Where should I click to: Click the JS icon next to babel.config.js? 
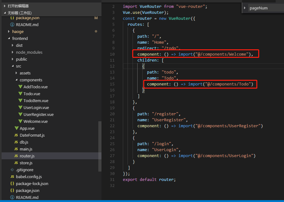pos(12,177)
